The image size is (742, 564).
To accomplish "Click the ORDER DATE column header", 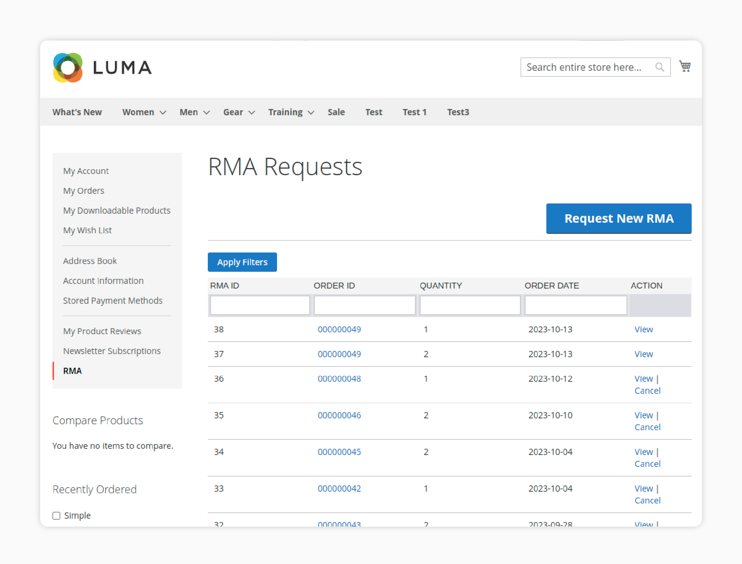I will [x=552, y=286].
